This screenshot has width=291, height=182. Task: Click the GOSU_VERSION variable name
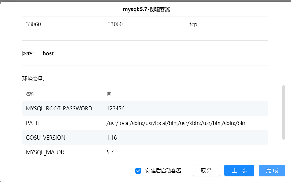(46, 138)
